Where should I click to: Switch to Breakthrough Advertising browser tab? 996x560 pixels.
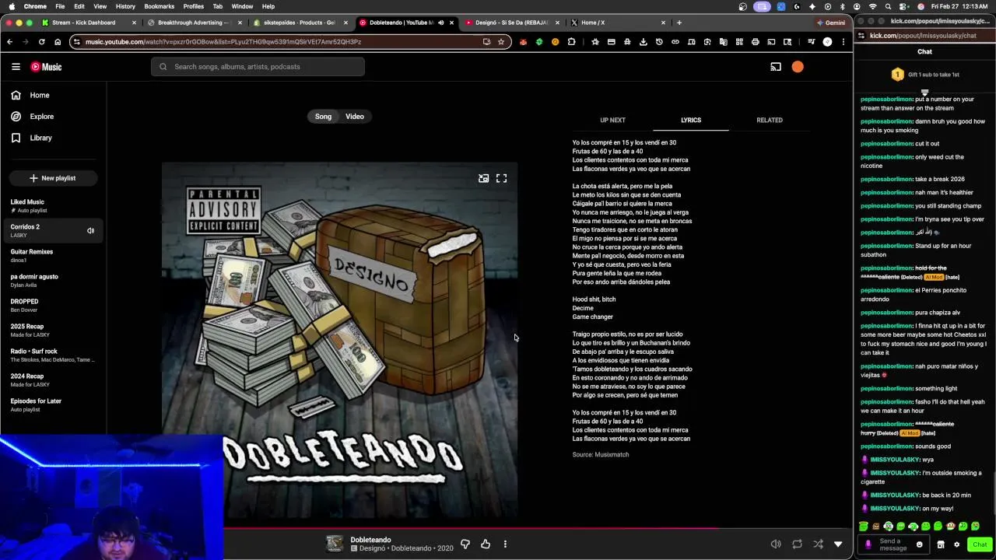195,23
